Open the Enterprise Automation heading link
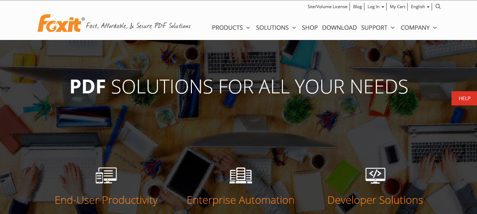The image size is (477, 214). tap(241, 200)
